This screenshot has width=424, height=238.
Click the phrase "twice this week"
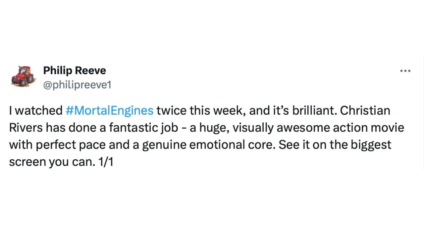pos(201,110)
